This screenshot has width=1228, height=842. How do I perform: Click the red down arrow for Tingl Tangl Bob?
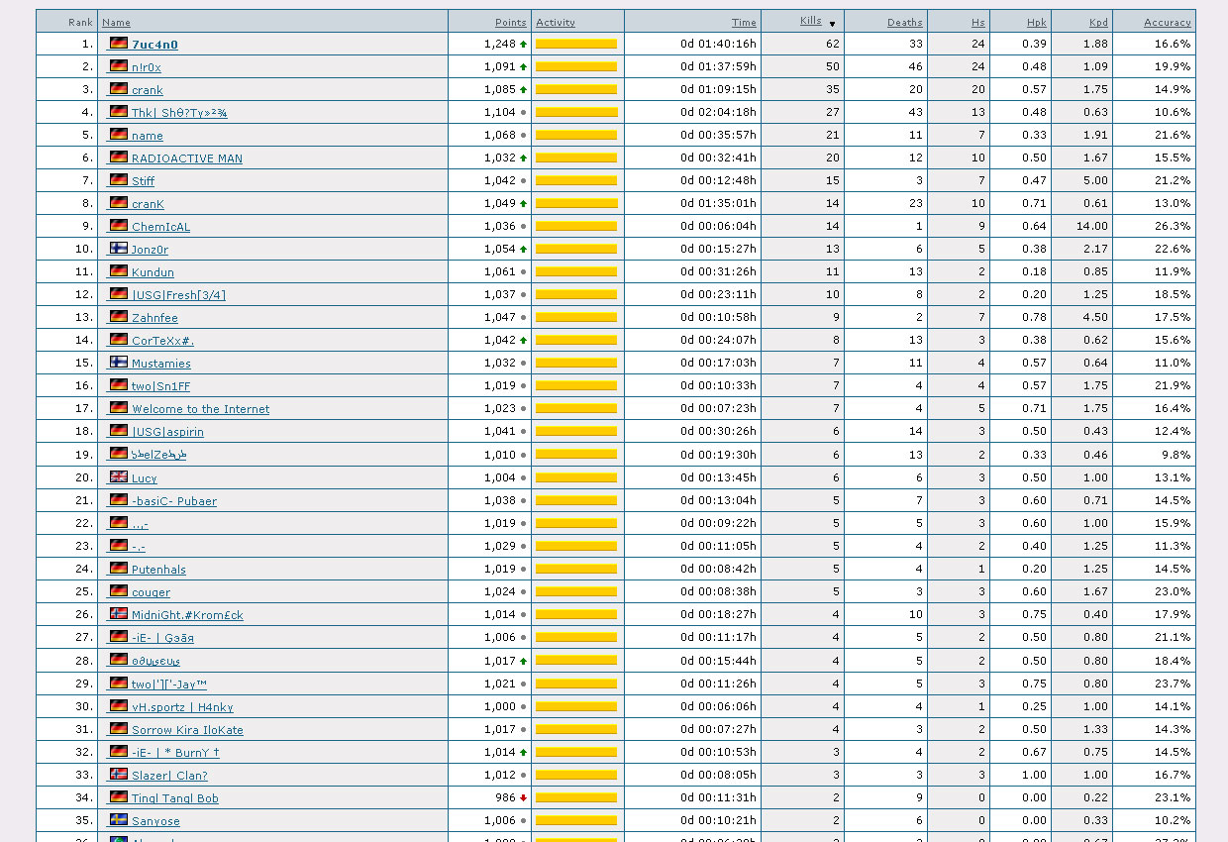(523, 797)
